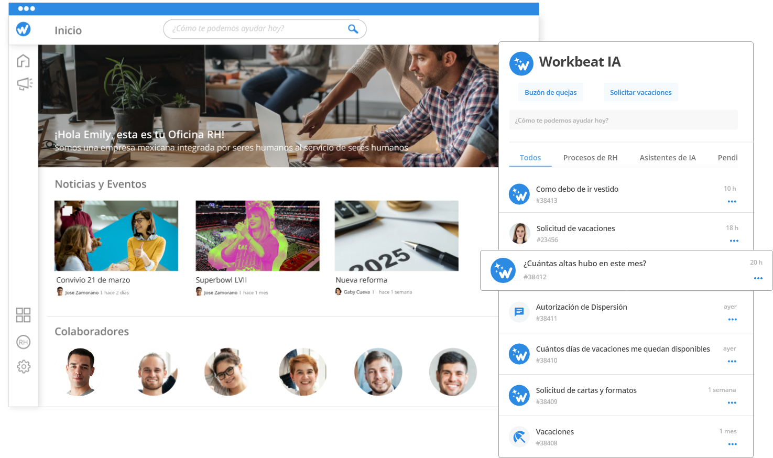773x458 pixels.
Task: Click the Workbeat logo in the header
Action: point(23,29)
